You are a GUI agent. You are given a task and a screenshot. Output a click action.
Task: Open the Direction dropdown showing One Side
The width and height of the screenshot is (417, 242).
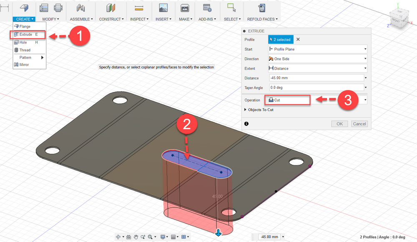pyautogui.click(x=317, y=59)
